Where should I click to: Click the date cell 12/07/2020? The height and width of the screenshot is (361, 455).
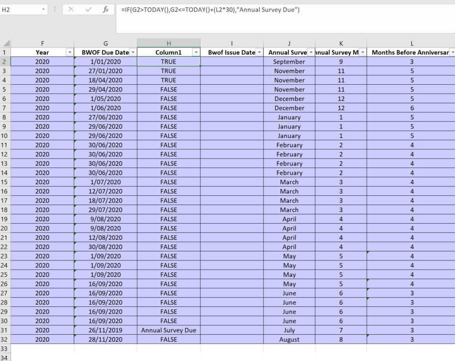(106, 191)
